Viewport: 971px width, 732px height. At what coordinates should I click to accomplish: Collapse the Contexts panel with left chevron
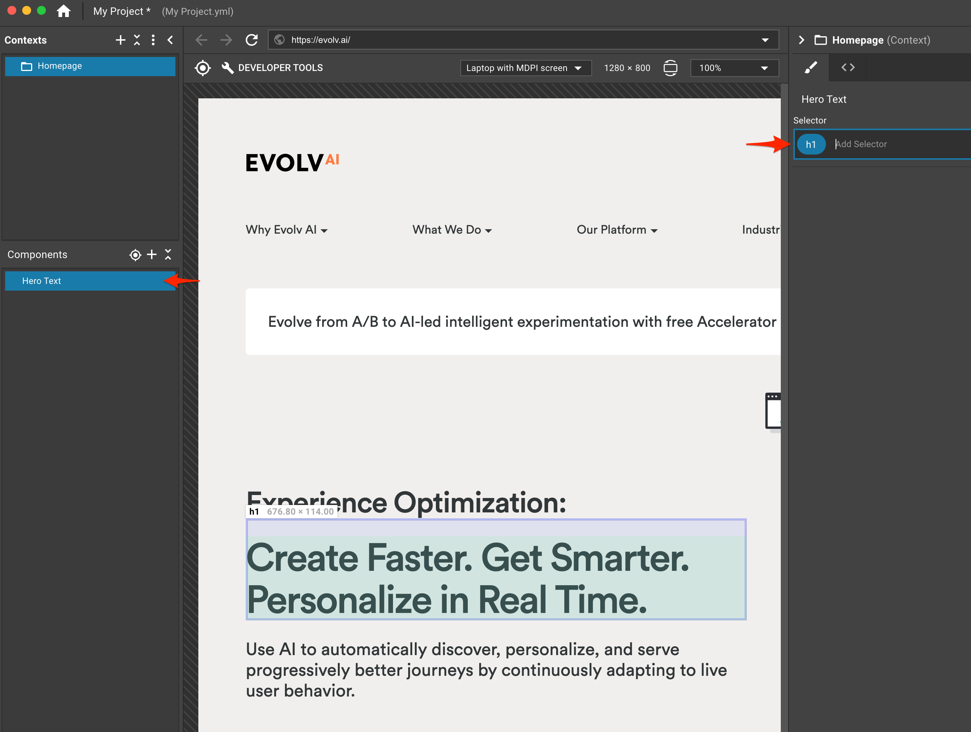pos(170,40)
